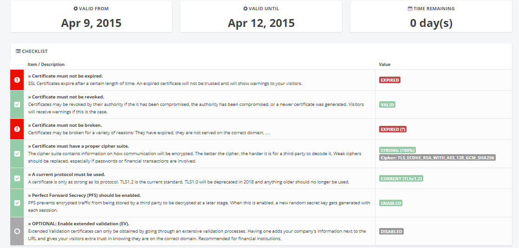519x248 pixels.
Task: Click the 'Certificate must not be expired' title
Action: pos(66,76)
